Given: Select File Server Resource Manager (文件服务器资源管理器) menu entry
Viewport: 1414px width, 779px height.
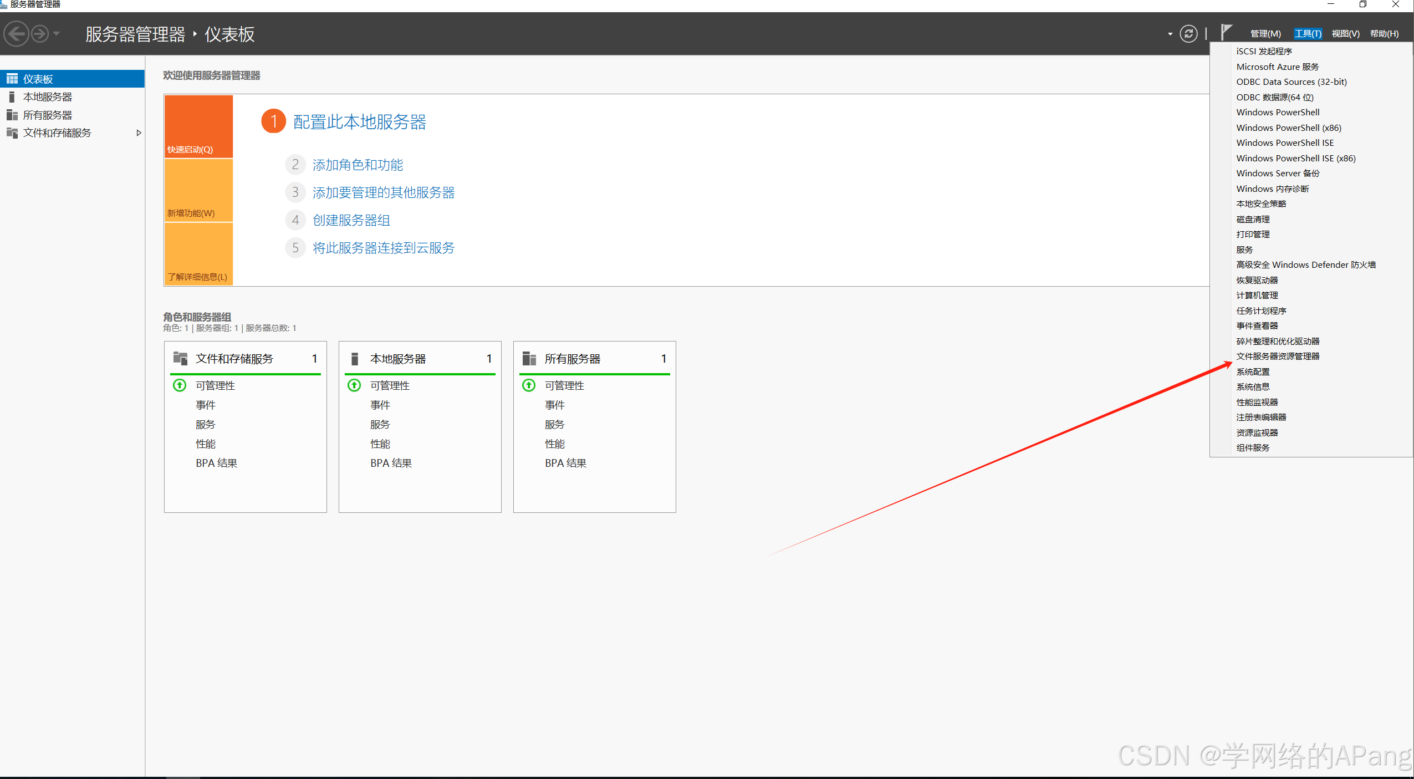Looking at the screenshot, I should tap(1278, 357).
